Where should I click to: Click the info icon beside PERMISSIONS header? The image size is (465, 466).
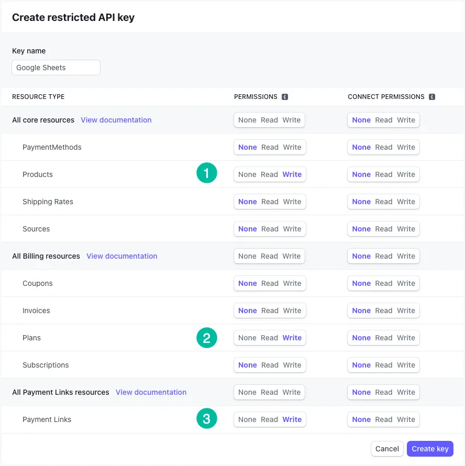[284, 96]
